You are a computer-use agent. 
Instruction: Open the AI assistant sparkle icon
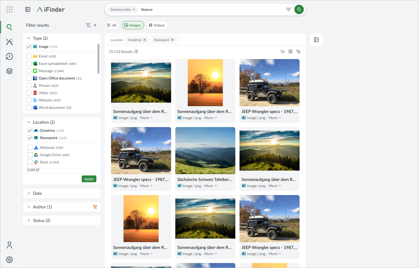pyautogui.click(x=9, y=42)
